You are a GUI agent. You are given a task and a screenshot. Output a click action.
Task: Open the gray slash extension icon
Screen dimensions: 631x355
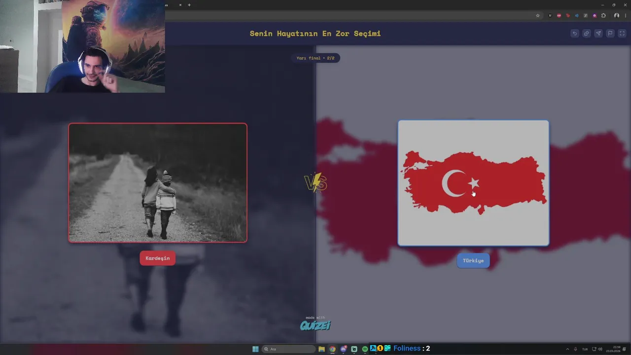[586, 15]
